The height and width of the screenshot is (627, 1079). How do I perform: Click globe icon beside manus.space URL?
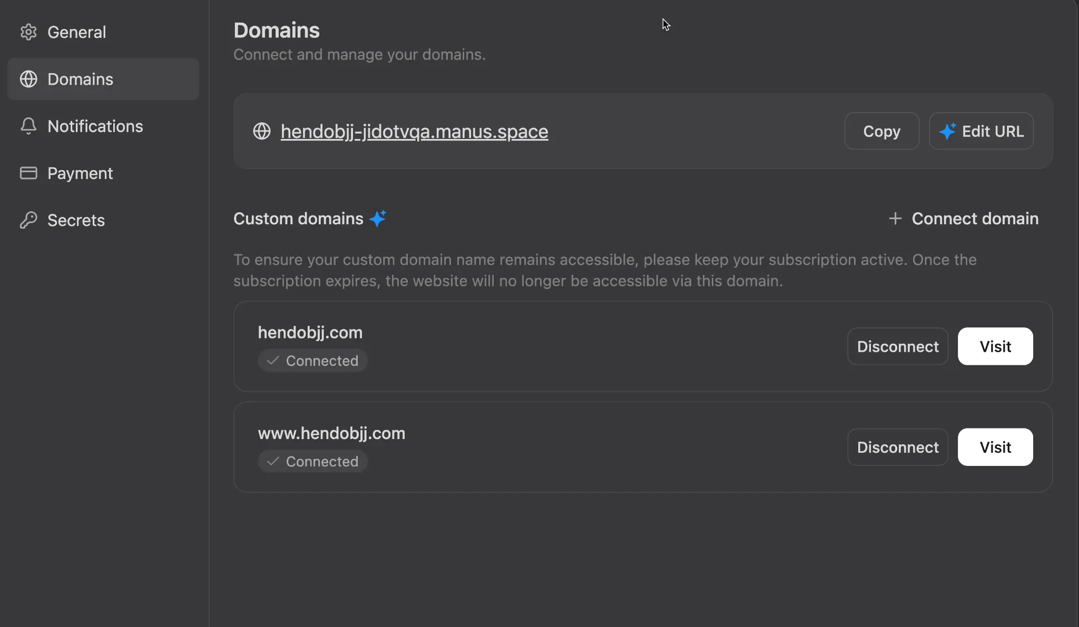pos(262,131)
